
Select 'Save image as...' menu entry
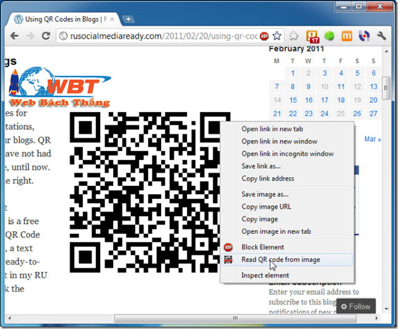pos(265,194)
